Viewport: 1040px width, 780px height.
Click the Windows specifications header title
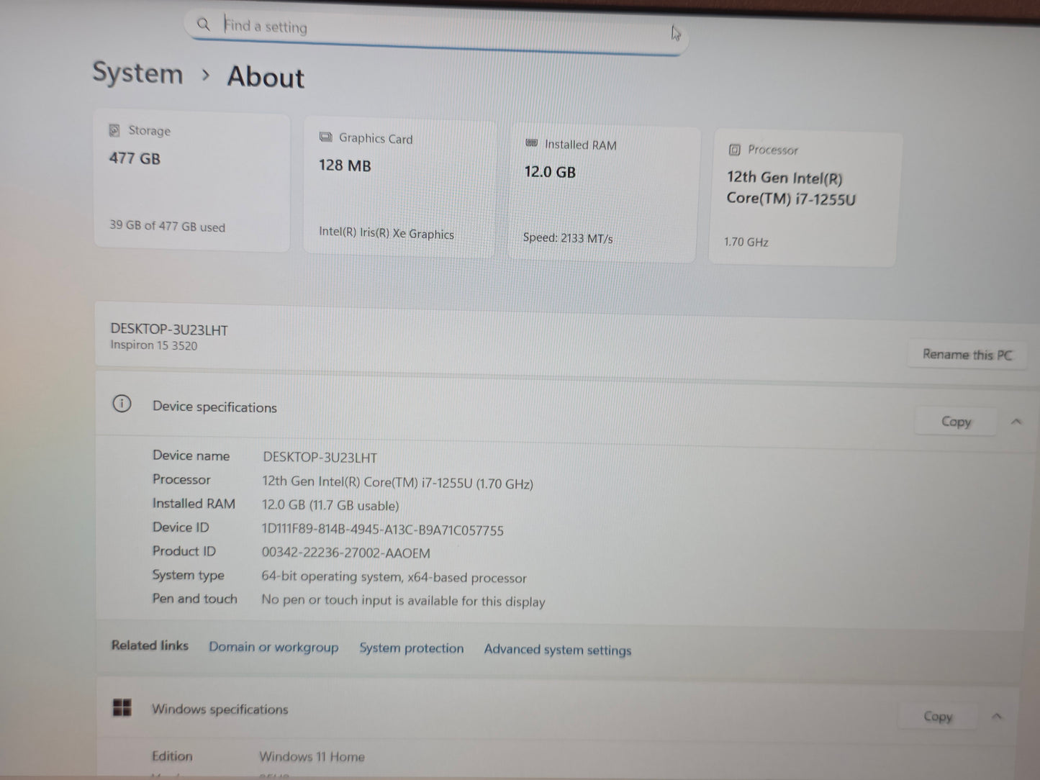coord(220,709)
